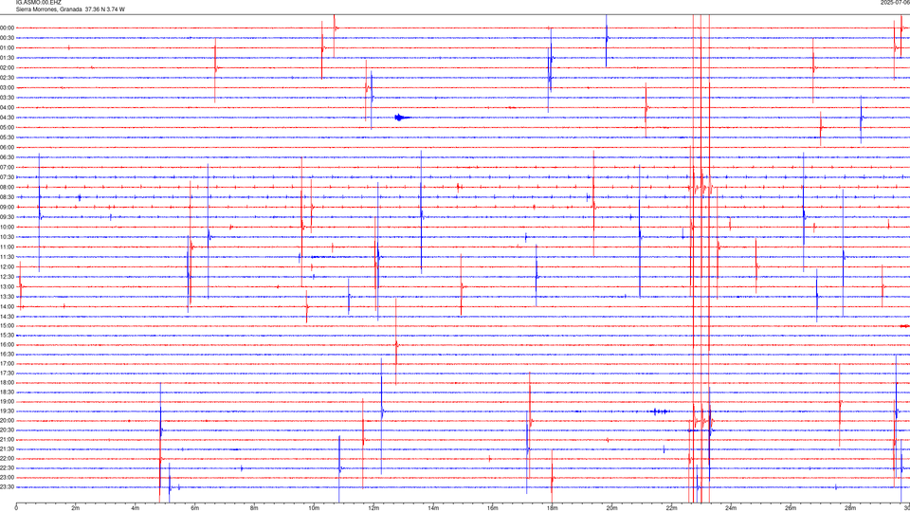Image resolution: width=910 pixels, height=512 pixels.
Task: Select the 08:00 time row label
Action: click(8, 187)
